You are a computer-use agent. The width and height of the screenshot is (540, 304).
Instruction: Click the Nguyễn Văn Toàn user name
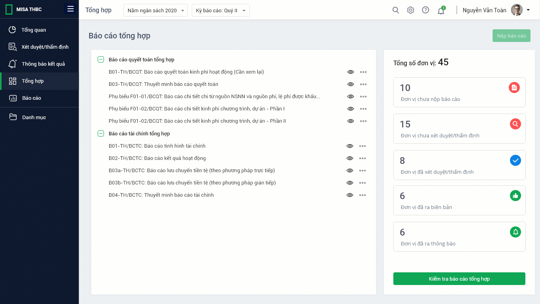click(x=484, y=10)
